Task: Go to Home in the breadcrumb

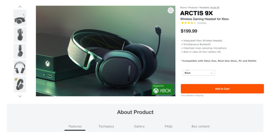Action: point(183,8)
